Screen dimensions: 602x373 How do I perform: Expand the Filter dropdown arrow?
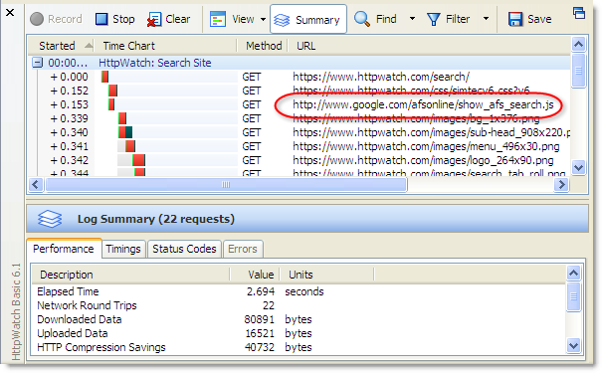pos(486,19)
